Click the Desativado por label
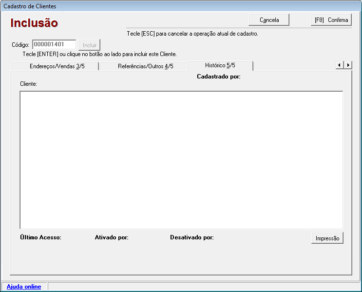Viewport: 362px width, 292px height. (192, 237)
